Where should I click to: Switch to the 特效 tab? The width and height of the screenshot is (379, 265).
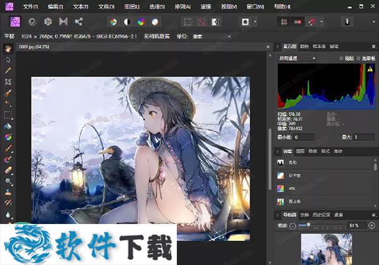(313, 151)
